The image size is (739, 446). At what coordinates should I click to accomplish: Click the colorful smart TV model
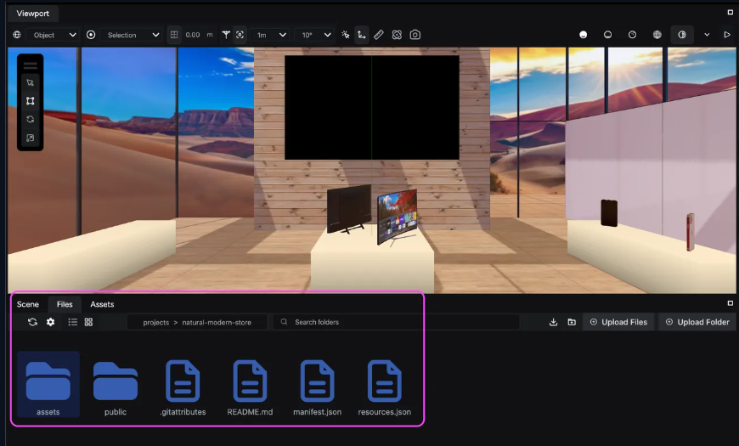tap(398, 217)
